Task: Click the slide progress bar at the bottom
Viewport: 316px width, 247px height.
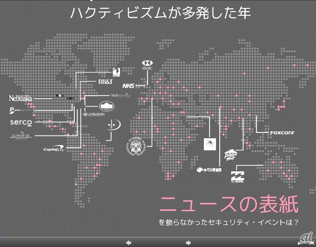Action: pyautogui.click(x=158, y=238)
